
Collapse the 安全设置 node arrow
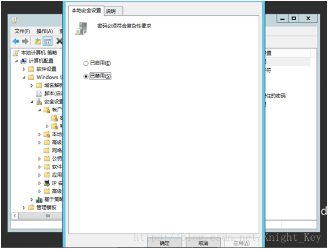(x=32, y=102)
